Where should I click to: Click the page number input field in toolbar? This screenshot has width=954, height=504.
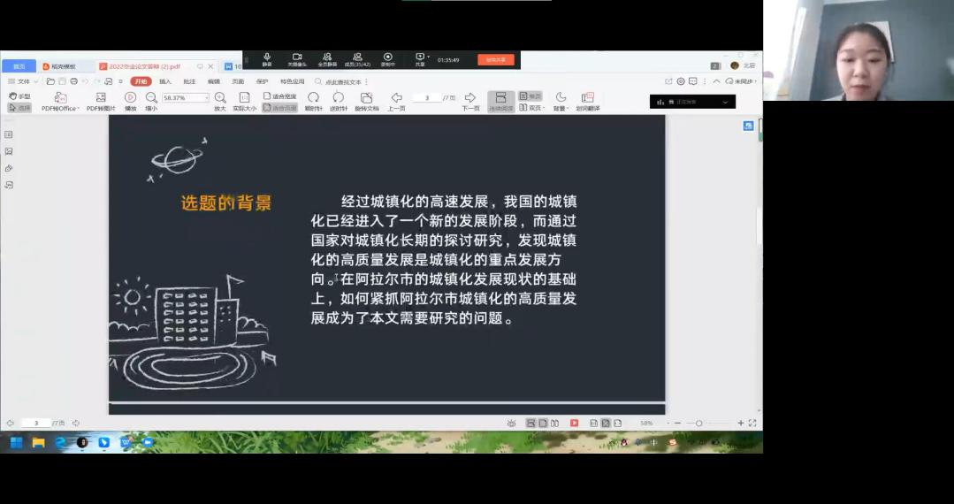click(427, 98)
